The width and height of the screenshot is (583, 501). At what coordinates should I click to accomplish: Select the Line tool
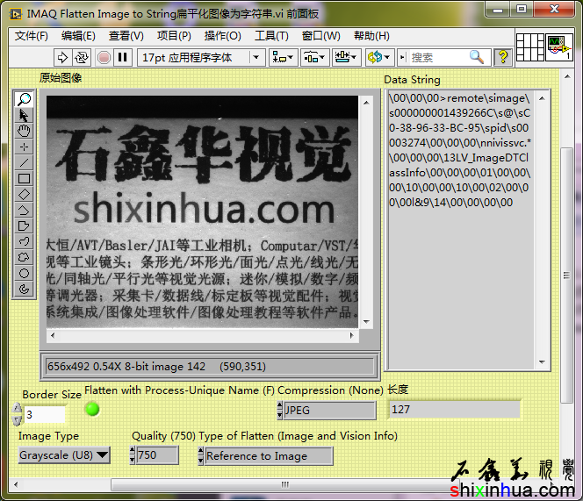tap(25, 163)
